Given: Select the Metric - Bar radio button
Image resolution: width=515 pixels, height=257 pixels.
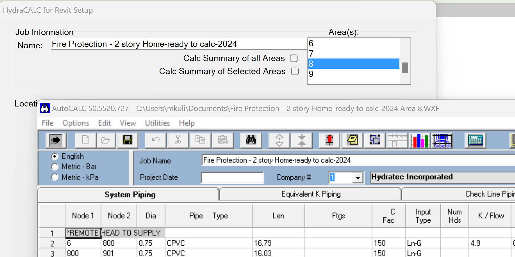Looking at the screenshot, I should pyautogui.click(x=55, y=167).
